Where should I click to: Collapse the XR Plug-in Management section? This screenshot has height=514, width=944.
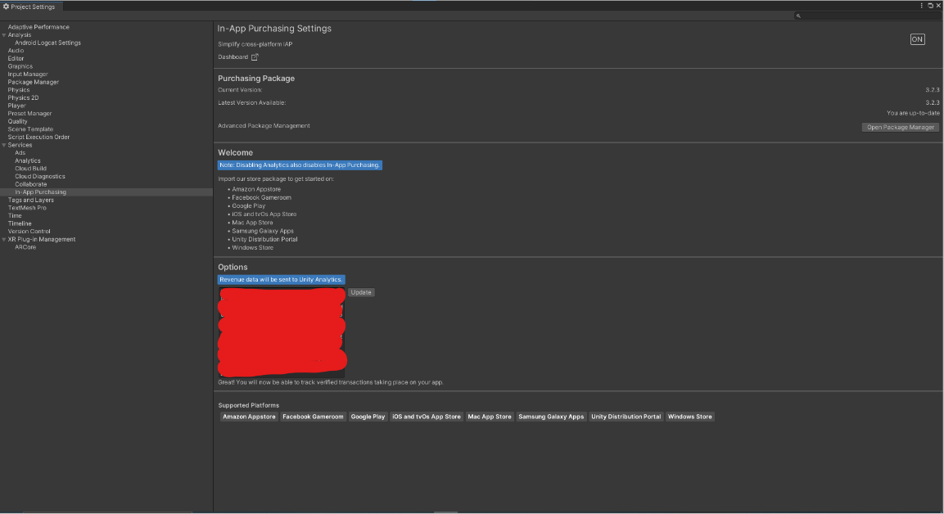(x=4, y=240)
